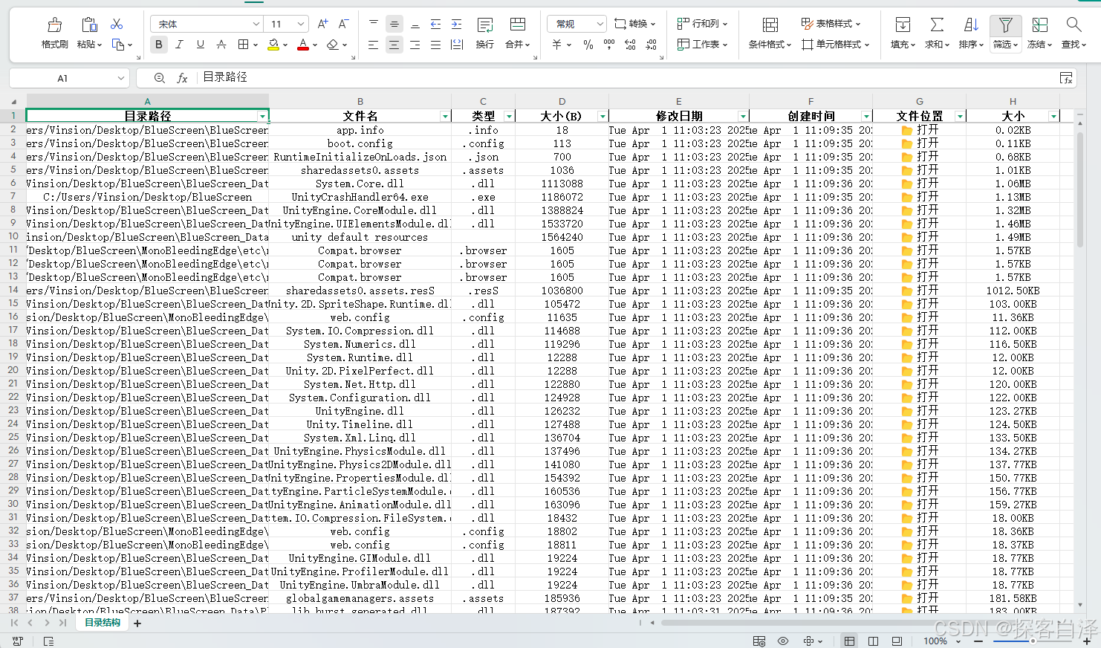Image resolution: width=1101 pixels, height=648 pixels.
Task: Open filter dropdown for 目录路径 column
Action: point(262,117)
